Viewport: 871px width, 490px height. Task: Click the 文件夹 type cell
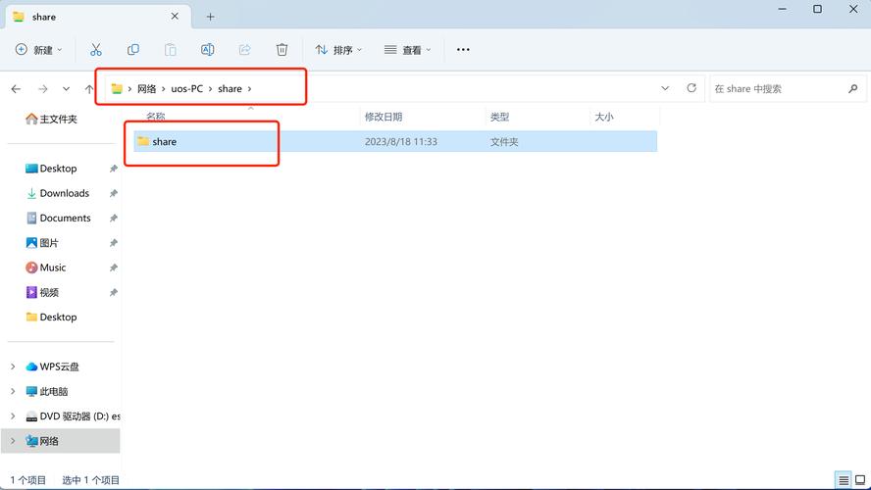504,142
